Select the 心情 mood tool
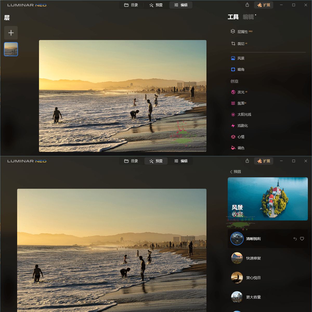The image size is (312, 312). click(x=240, y=137)
